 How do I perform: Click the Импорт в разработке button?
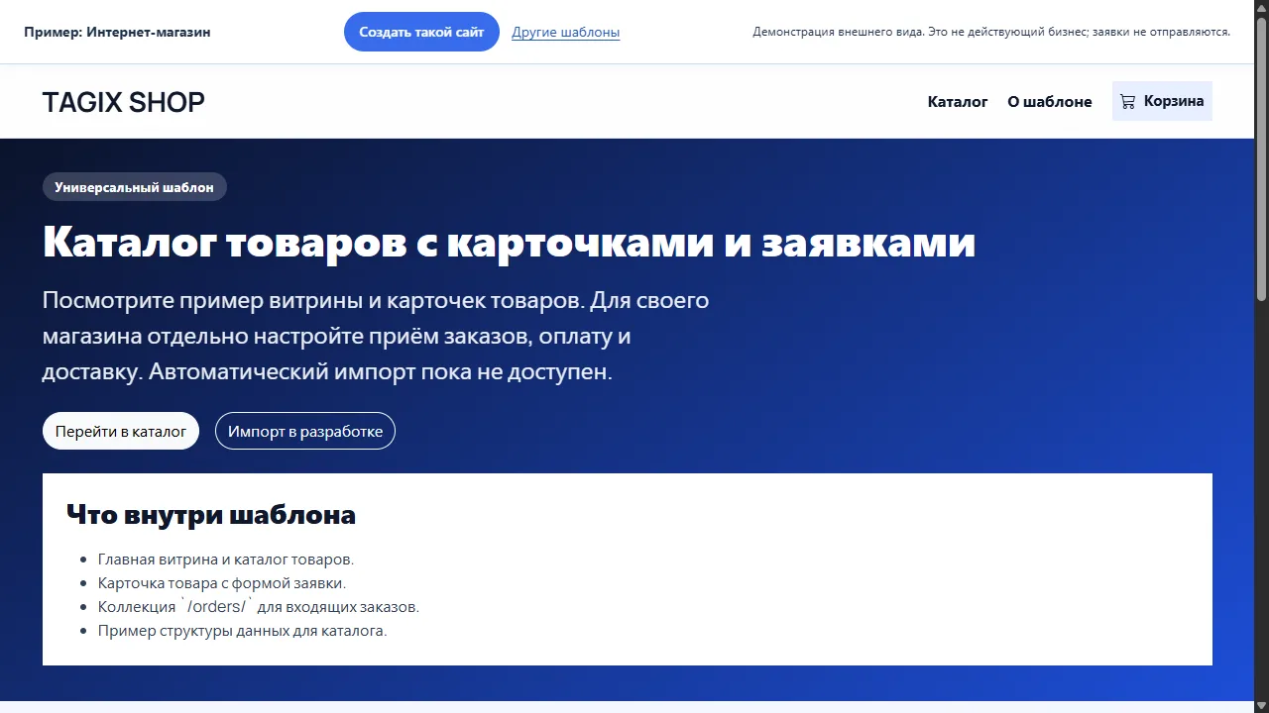coord(305,431)
